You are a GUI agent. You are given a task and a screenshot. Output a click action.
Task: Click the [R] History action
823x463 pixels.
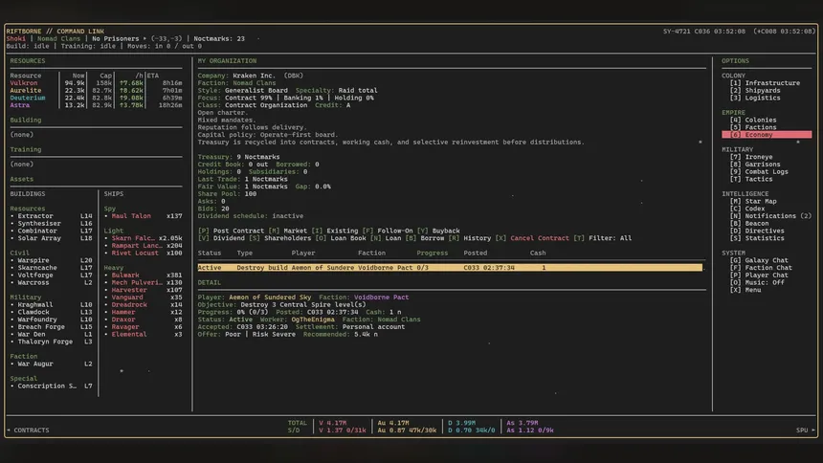coord(469,238)
